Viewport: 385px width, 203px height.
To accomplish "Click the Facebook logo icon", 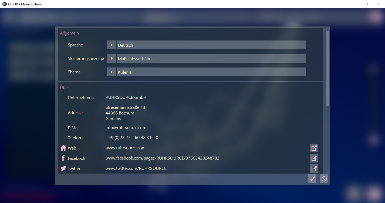I will [63, 158].
